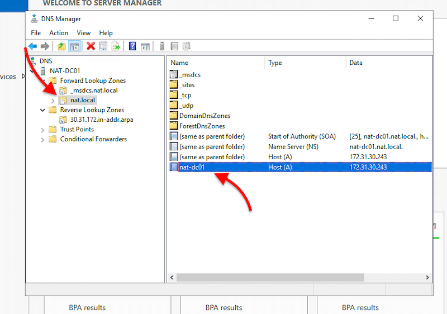
Task: Maximize the DNS Manager window
Action: coord(396,18)
